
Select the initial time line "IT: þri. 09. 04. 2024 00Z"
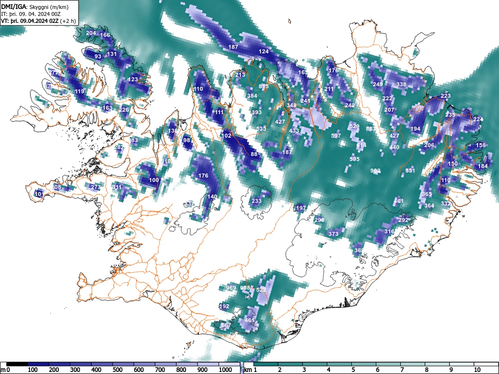[x=31, y=14]
